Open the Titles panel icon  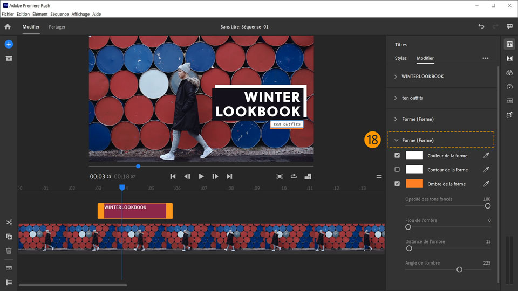tap(509, 44)
